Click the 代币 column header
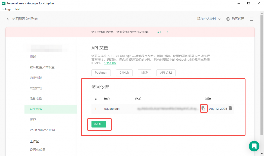Image resolution: width=264 pixels, height=156 pixels. 138,99
